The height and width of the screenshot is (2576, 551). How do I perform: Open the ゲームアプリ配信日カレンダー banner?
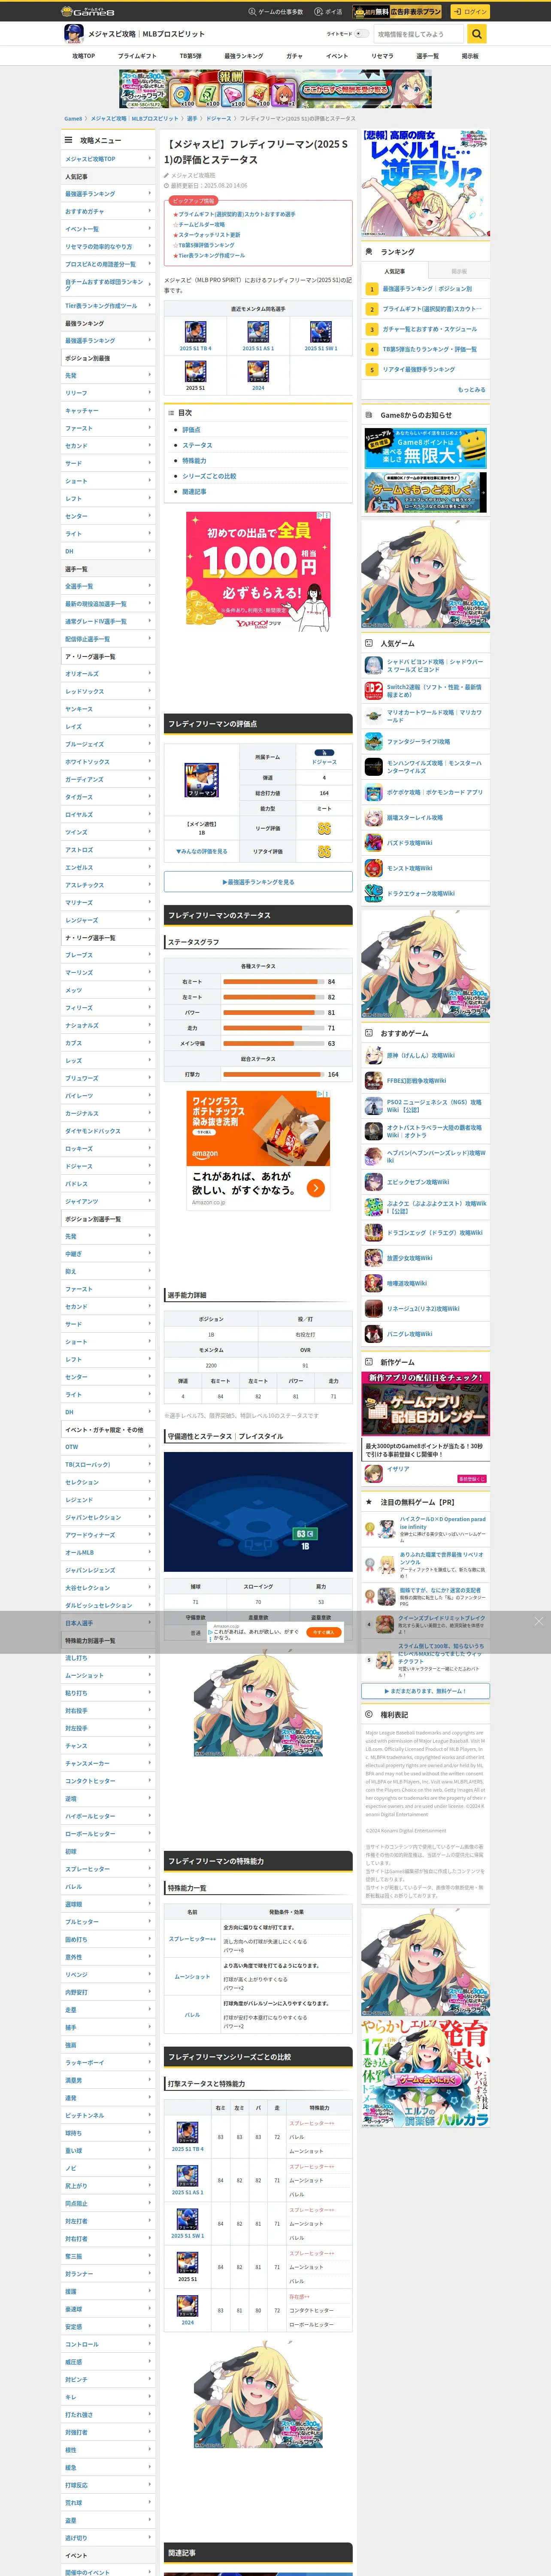(426, 1404)
